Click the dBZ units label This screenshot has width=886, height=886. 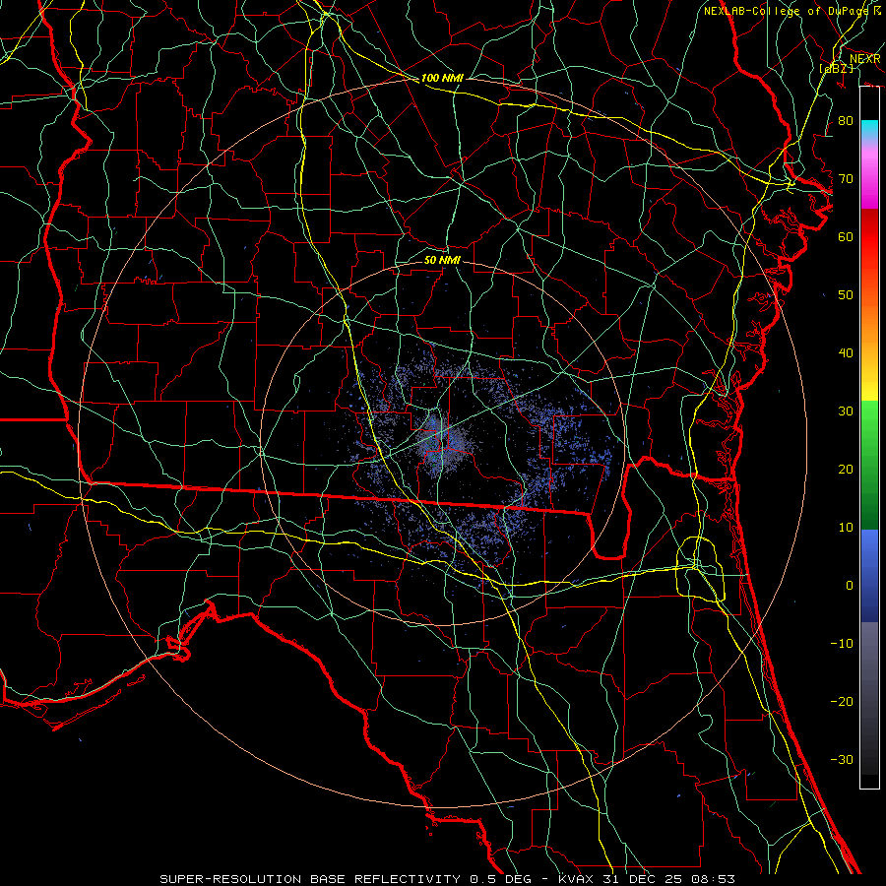(x=836, y=68)
